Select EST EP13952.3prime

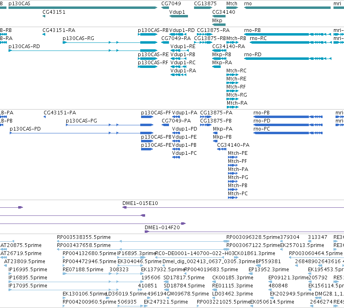click(269, 270)
